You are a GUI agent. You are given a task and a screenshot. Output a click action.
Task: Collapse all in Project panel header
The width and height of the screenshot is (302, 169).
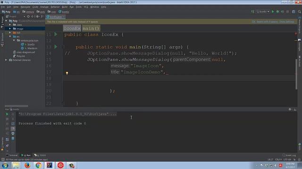[32, 16]
